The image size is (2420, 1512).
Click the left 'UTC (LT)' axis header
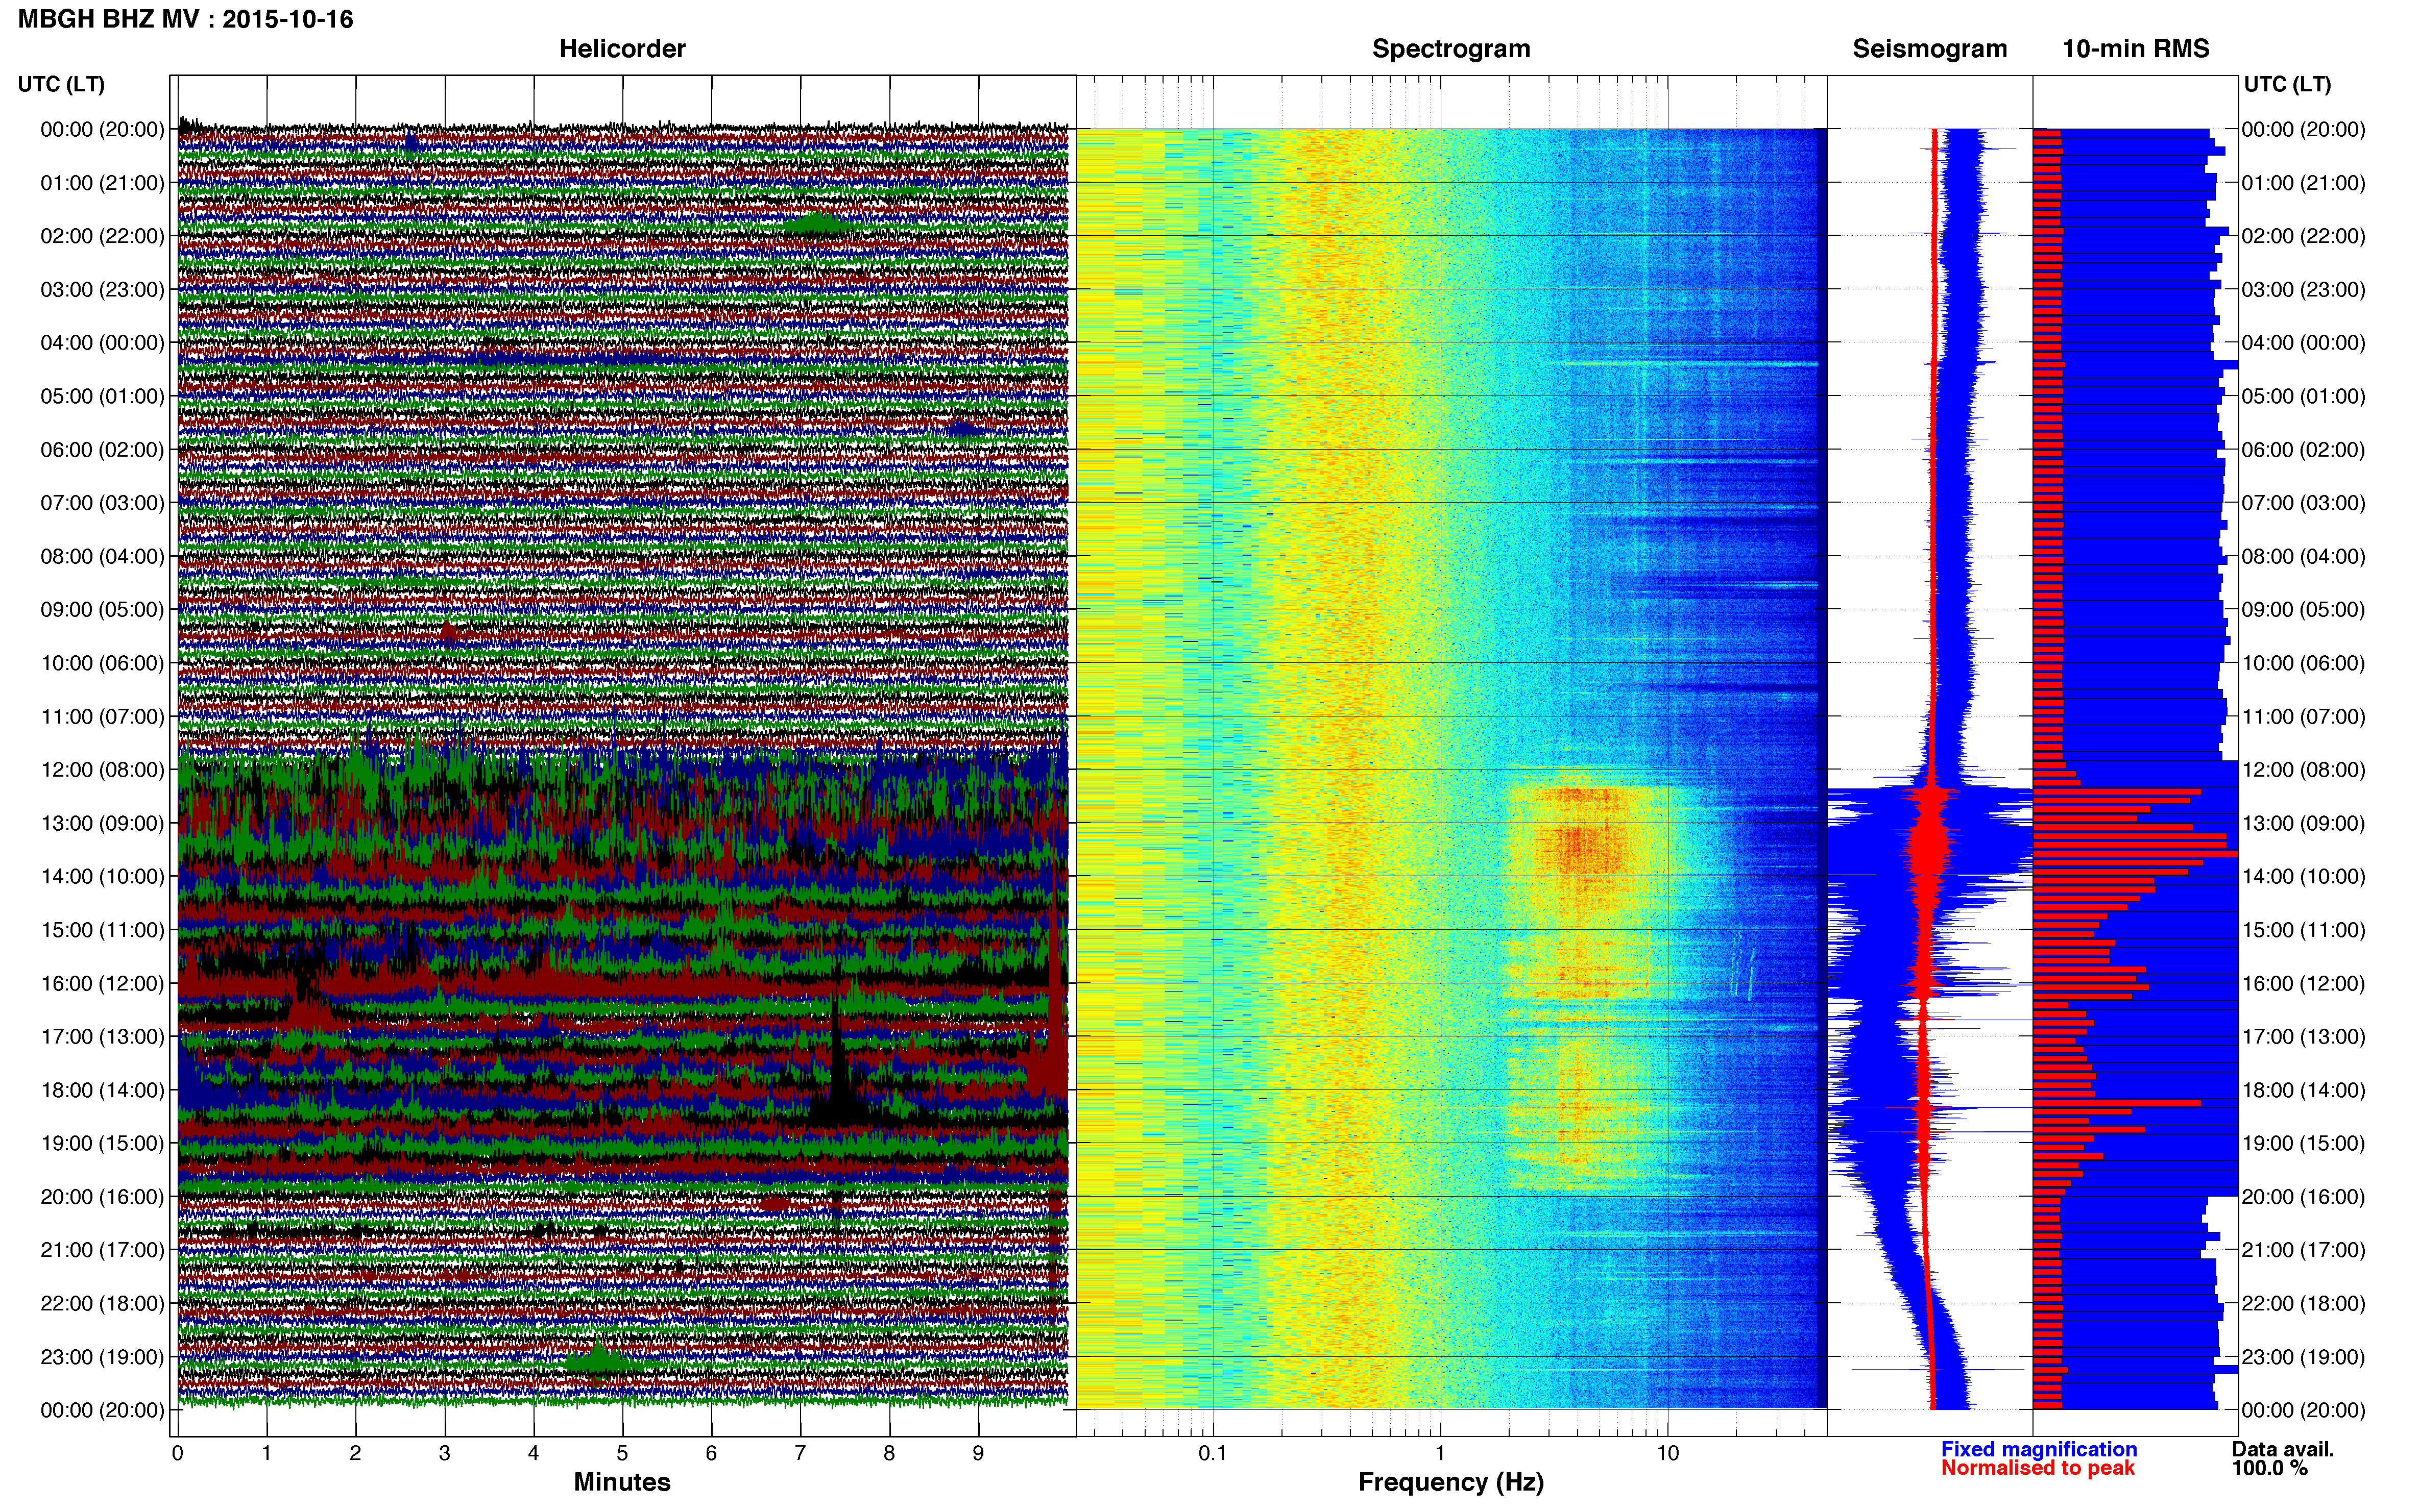click(61, 84)
